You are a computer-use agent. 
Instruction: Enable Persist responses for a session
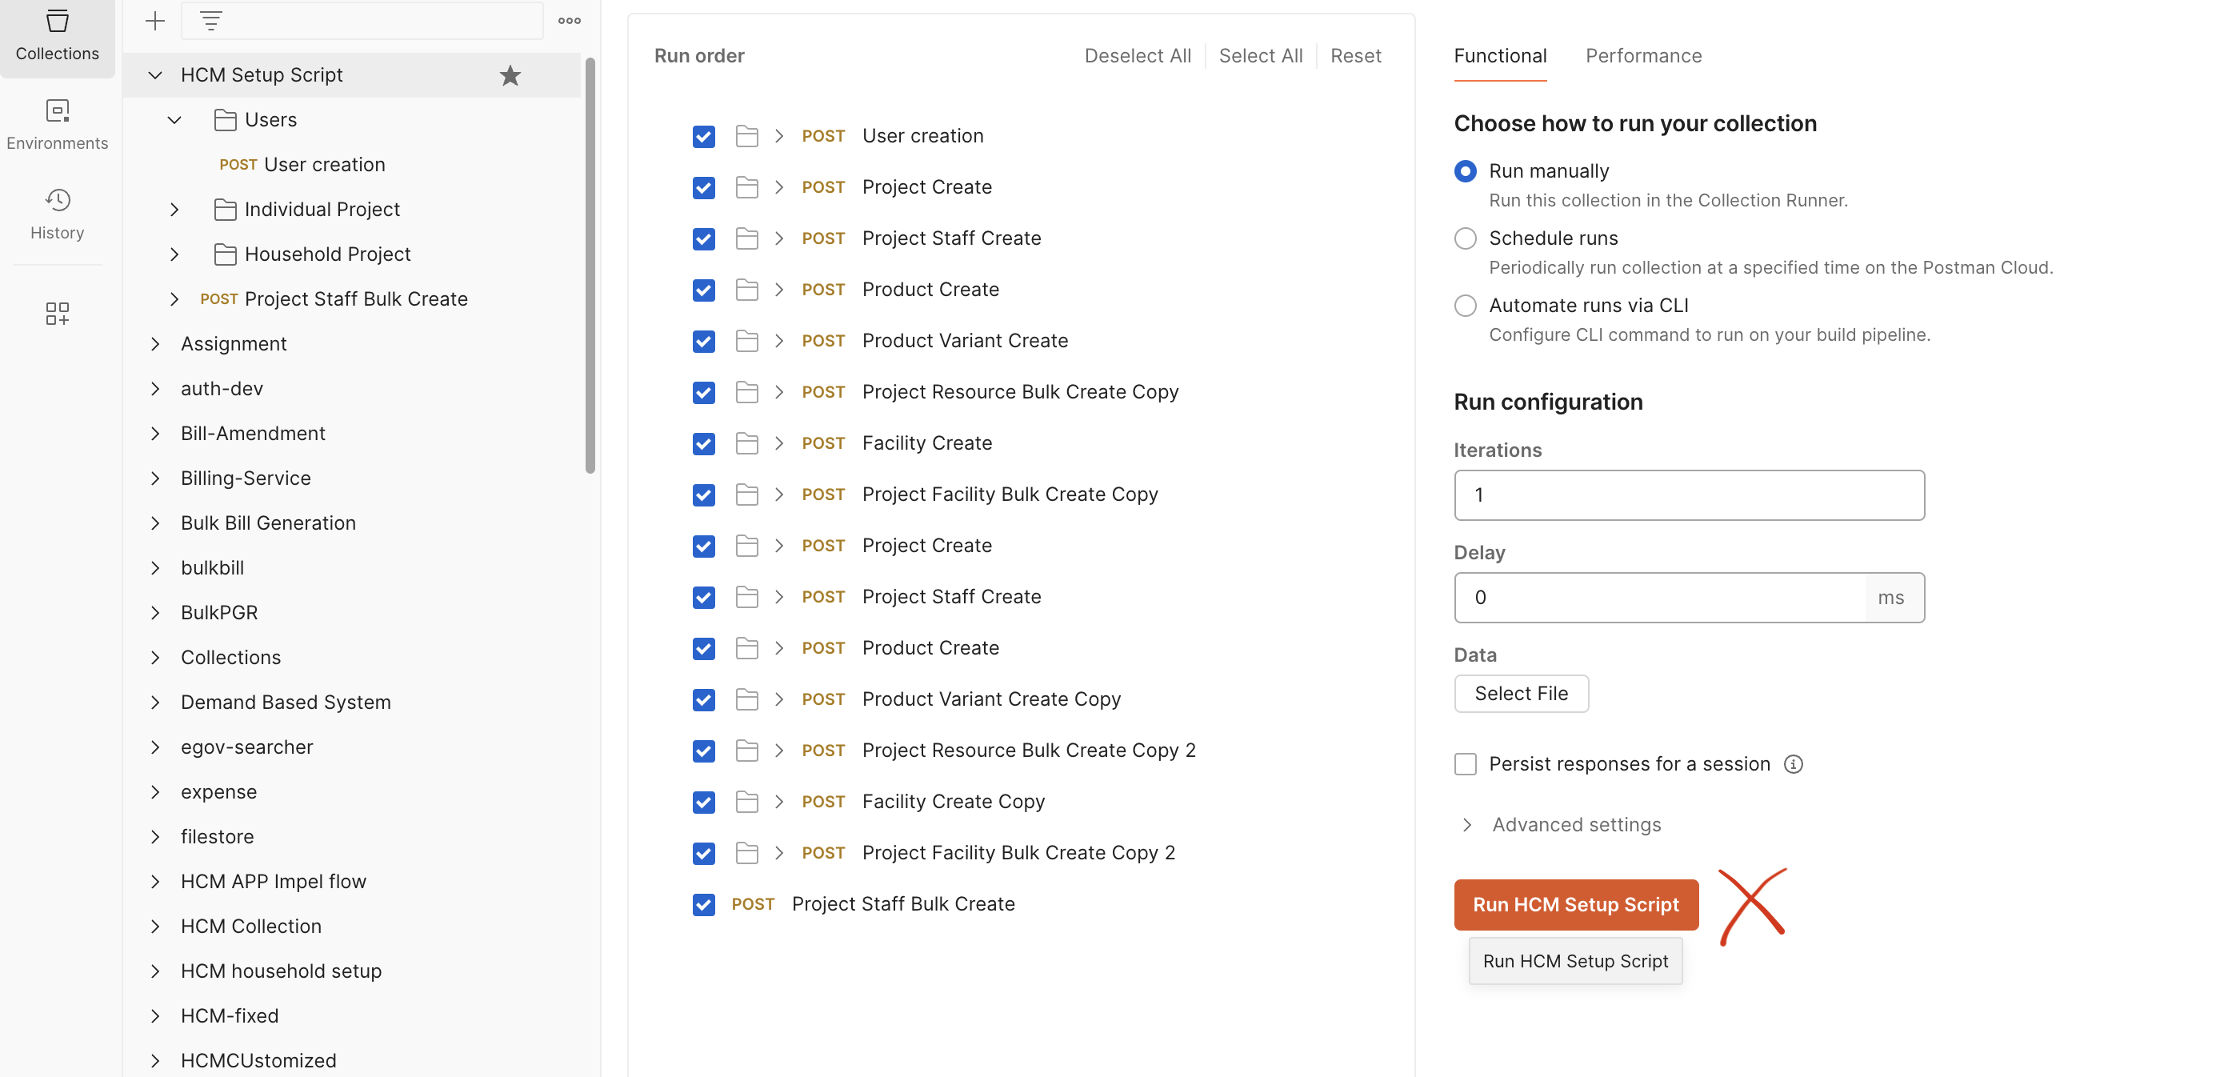[x=1466, y=764]
